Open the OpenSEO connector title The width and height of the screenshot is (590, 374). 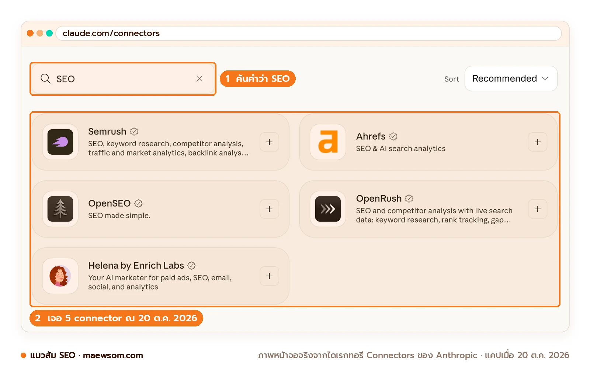(x=109, y=203)
